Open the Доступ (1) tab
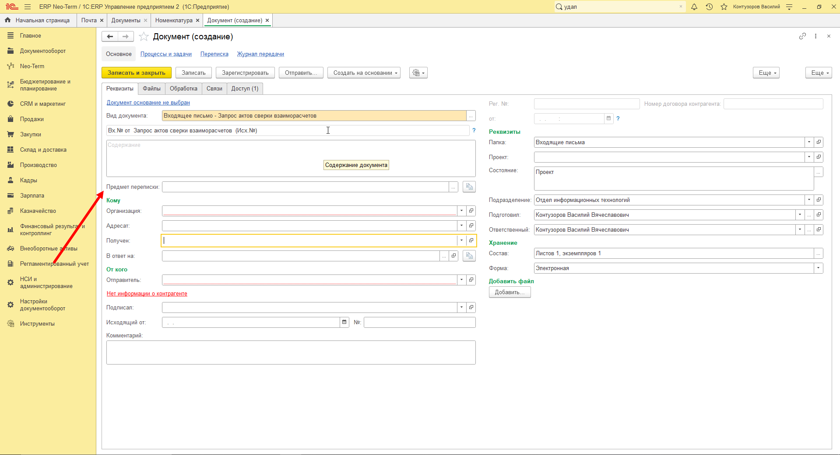Image resolution: width=840 pixels, height=455 pixels. pyautogui.click(x=245, y=89)
